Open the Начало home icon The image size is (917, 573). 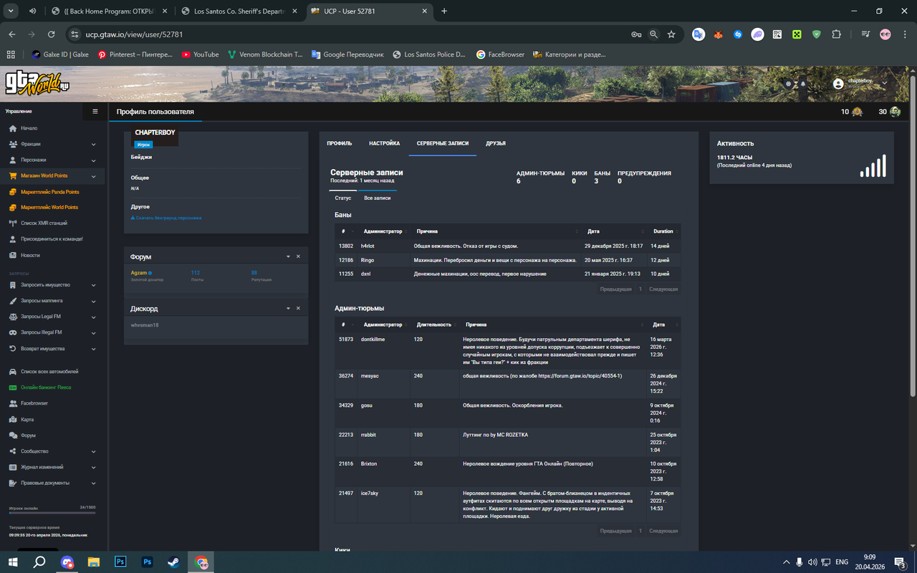(x=13, y=128)
